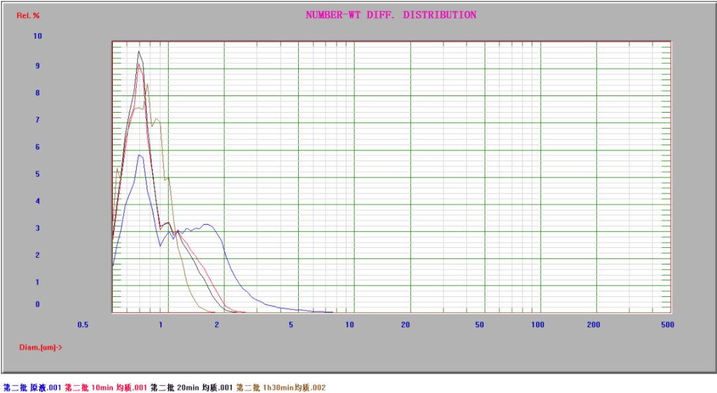Click the 200 tick label on x-axis
Viewport: 717px width, 393px height.
pos(594,325)
